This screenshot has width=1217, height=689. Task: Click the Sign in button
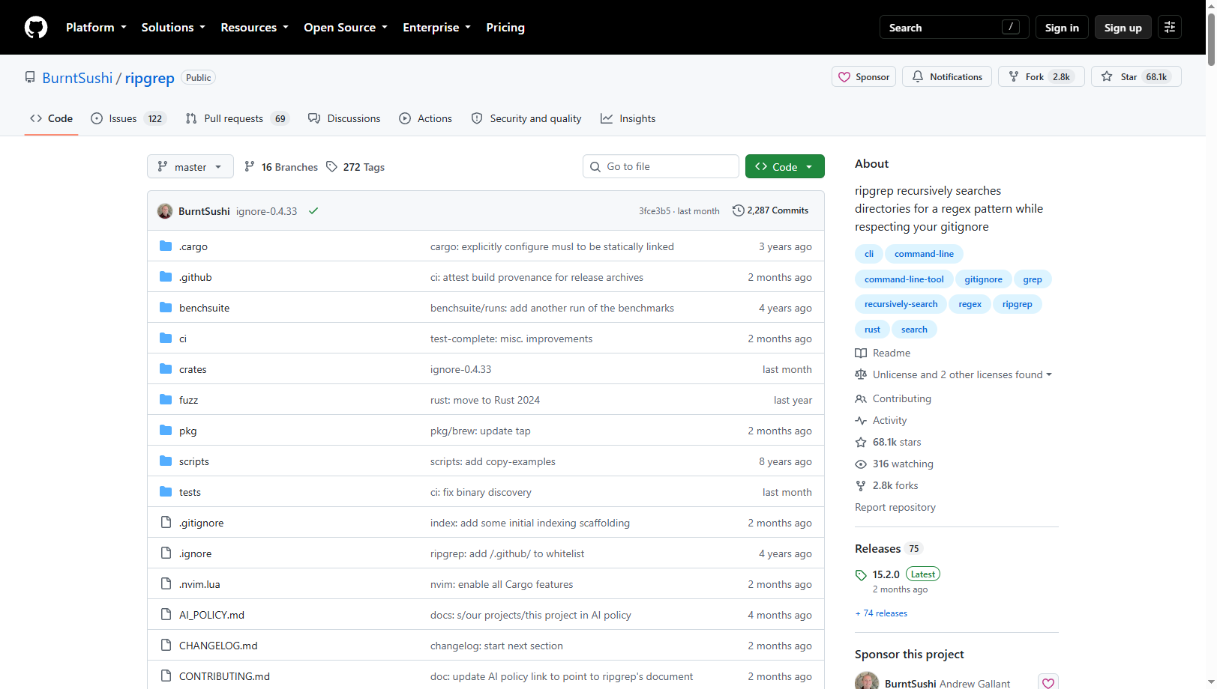tap(1062, 28)
